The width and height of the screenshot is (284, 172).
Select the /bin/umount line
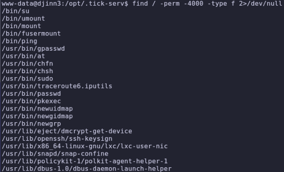click(x=23, y=19)
